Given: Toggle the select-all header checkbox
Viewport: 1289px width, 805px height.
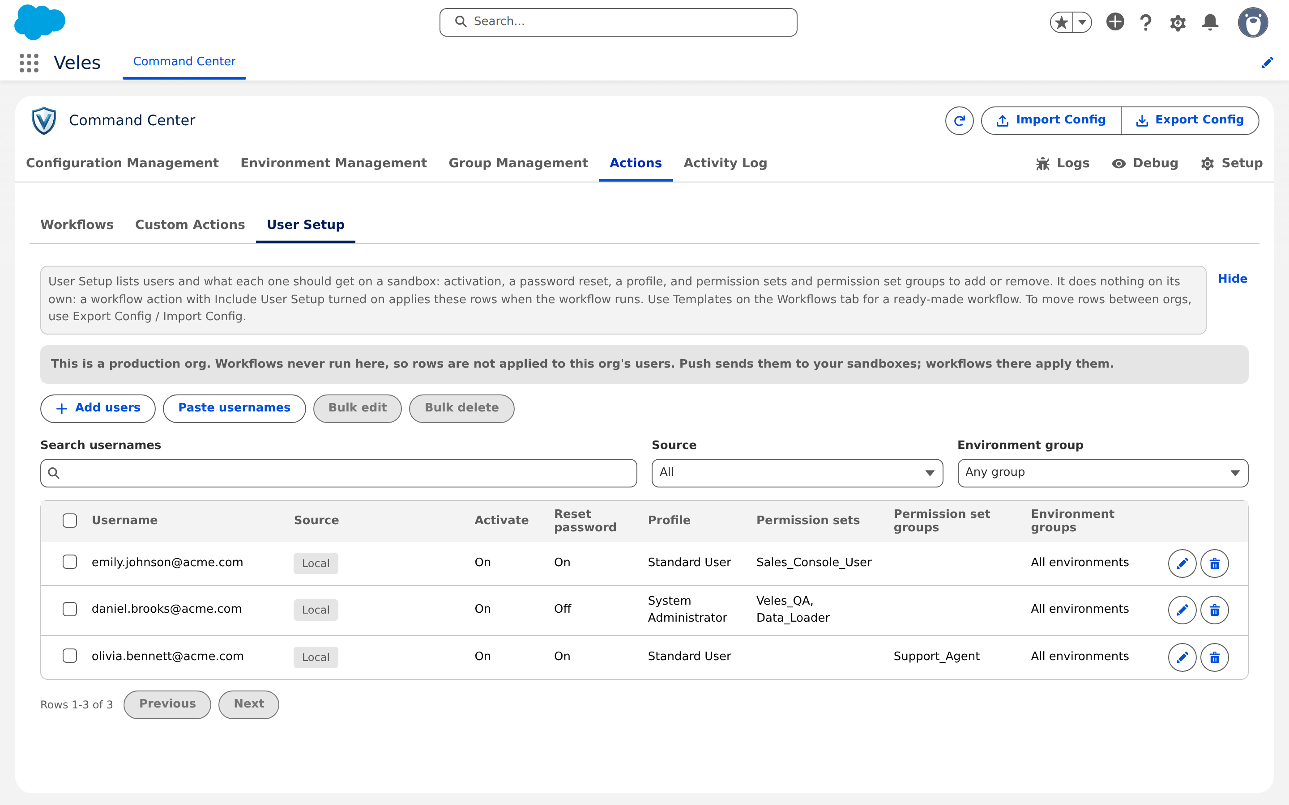Looking at the screenshot, I should click(70, 521).
